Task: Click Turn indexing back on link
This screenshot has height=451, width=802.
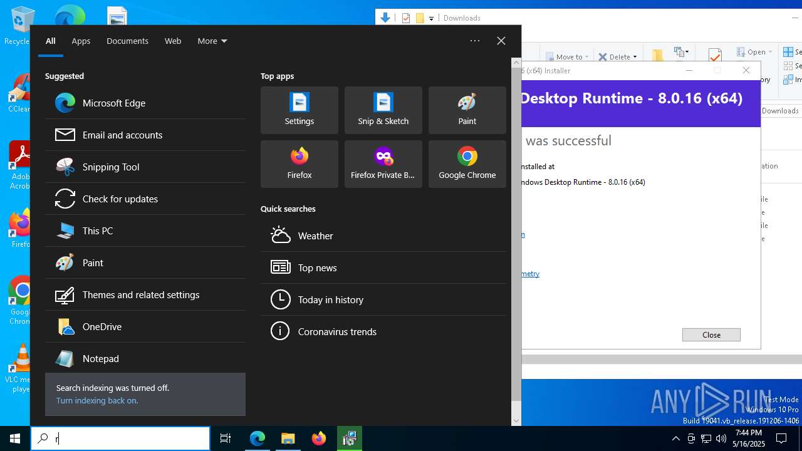Action: pyautogui.click(x=97, y=400)
